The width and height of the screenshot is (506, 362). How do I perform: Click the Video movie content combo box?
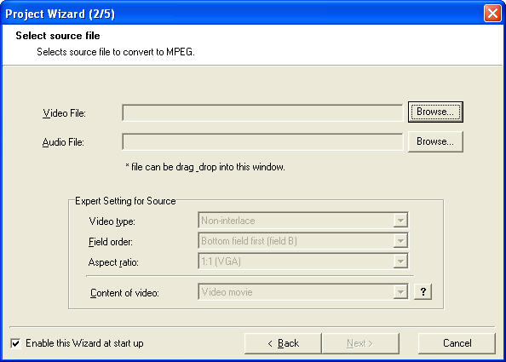[303, 292]
